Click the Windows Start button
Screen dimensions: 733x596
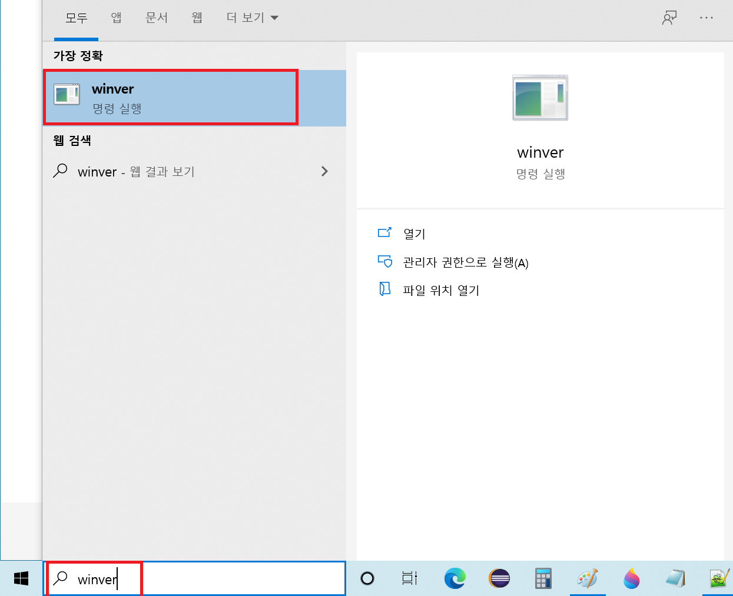[x=21, y=579]
